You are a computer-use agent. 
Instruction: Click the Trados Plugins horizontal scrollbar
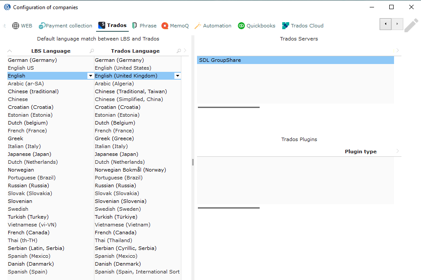click(229, 208)
